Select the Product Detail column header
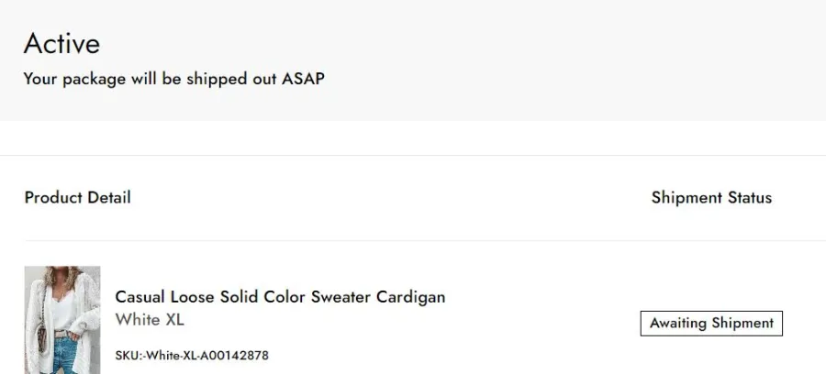The height and width of the screenshot is (374, 826). pos(77,198)
